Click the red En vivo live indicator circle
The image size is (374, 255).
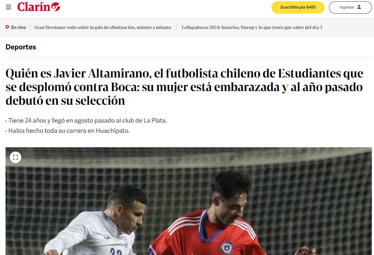(x=7, y=27)
